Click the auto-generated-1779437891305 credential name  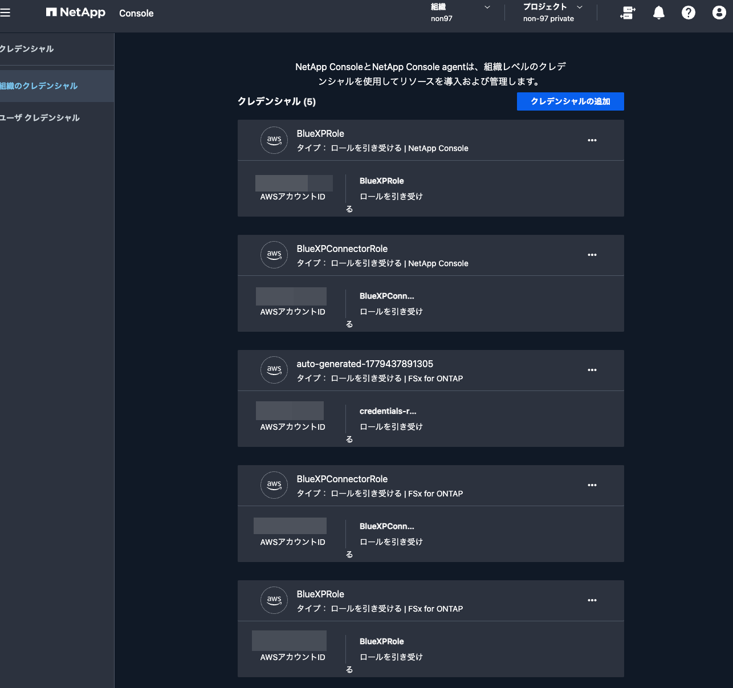tap(365, 364)
